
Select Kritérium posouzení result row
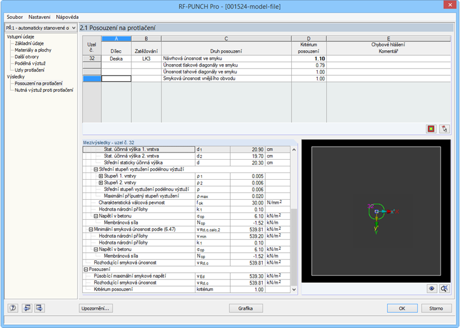186,289
